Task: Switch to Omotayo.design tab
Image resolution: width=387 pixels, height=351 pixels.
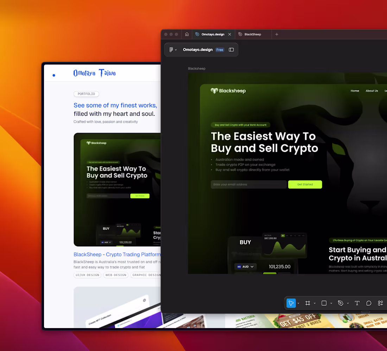Action: (213, 35)
